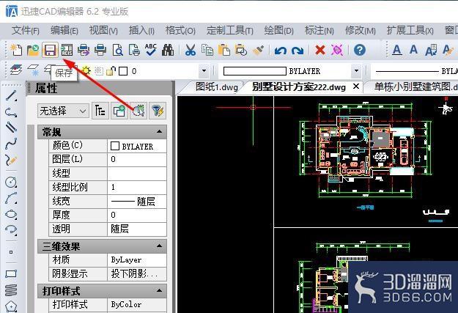Click the ABC spell check icon
458x313 pixels.
tap(151, 50)
